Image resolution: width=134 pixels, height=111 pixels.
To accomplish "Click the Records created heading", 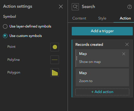I will (89, 45).
